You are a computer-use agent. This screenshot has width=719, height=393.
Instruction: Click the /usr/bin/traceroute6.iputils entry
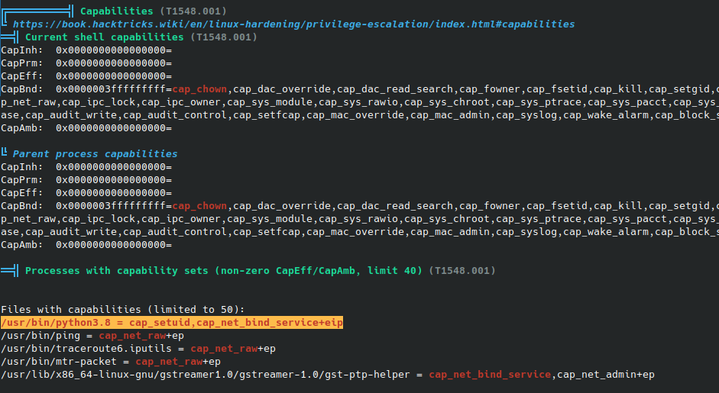[x=138, y=349]
